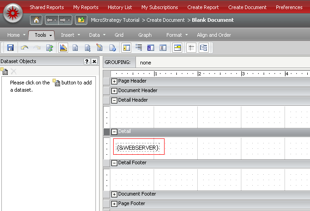
Task: Click the MicroStrategy red logo
Action: tap(13, 14)
